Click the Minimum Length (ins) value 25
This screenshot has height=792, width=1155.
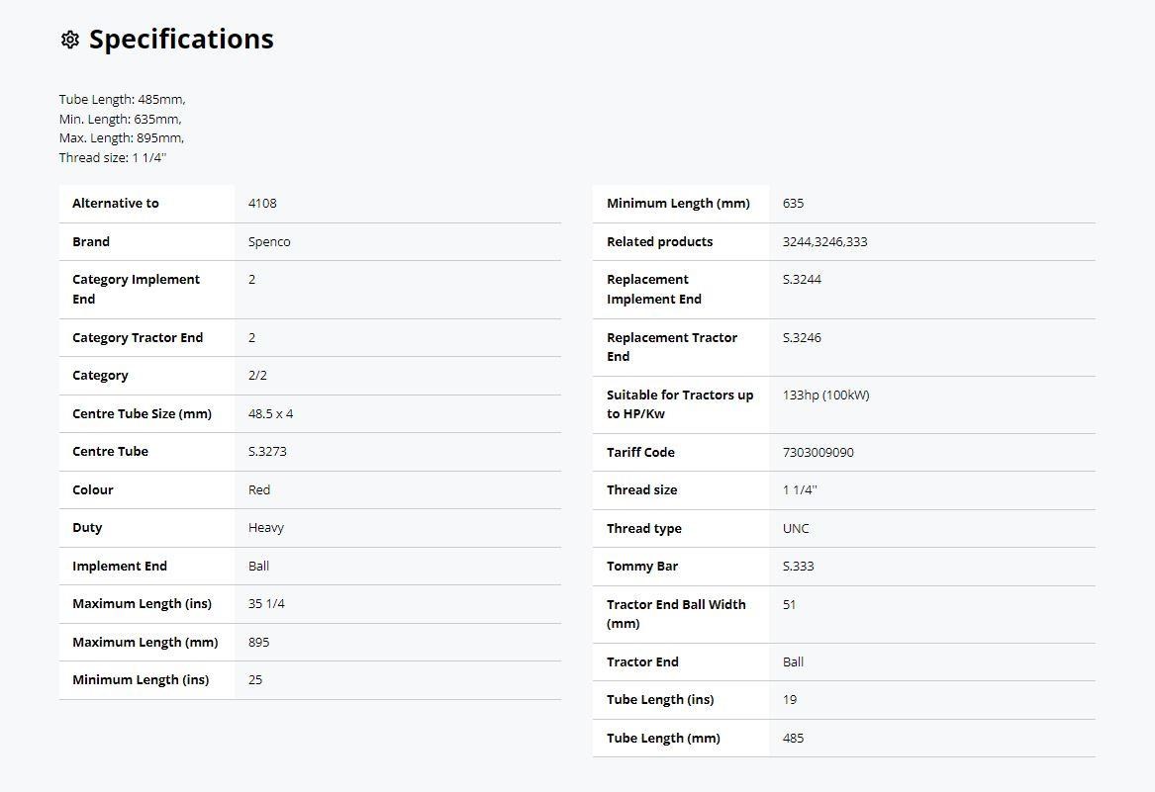click(x=255, y=680)
